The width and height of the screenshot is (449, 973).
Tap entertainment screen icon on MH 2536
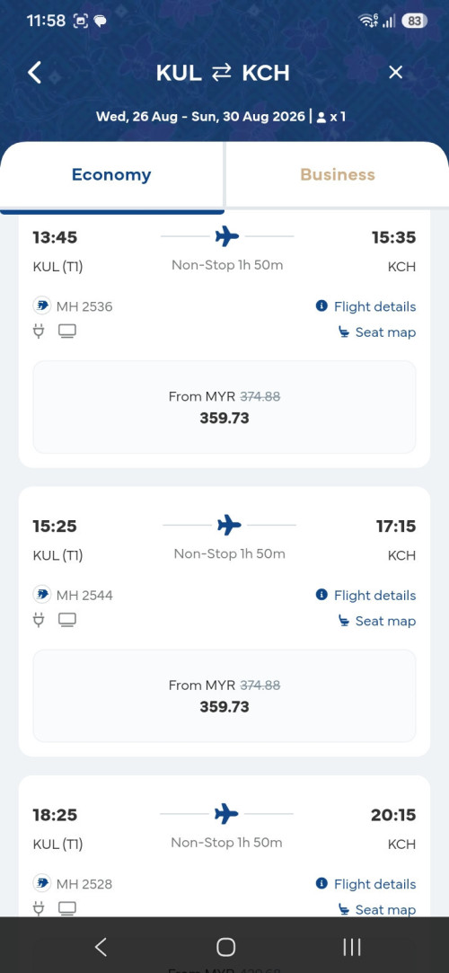tap(67, 332)
